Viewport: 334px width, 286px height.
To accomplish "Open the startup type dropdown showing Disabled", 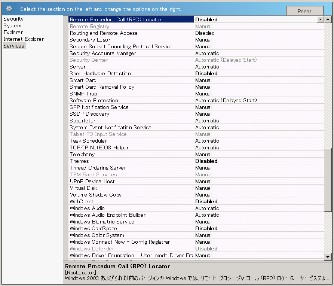I will [x=321, y=19].
